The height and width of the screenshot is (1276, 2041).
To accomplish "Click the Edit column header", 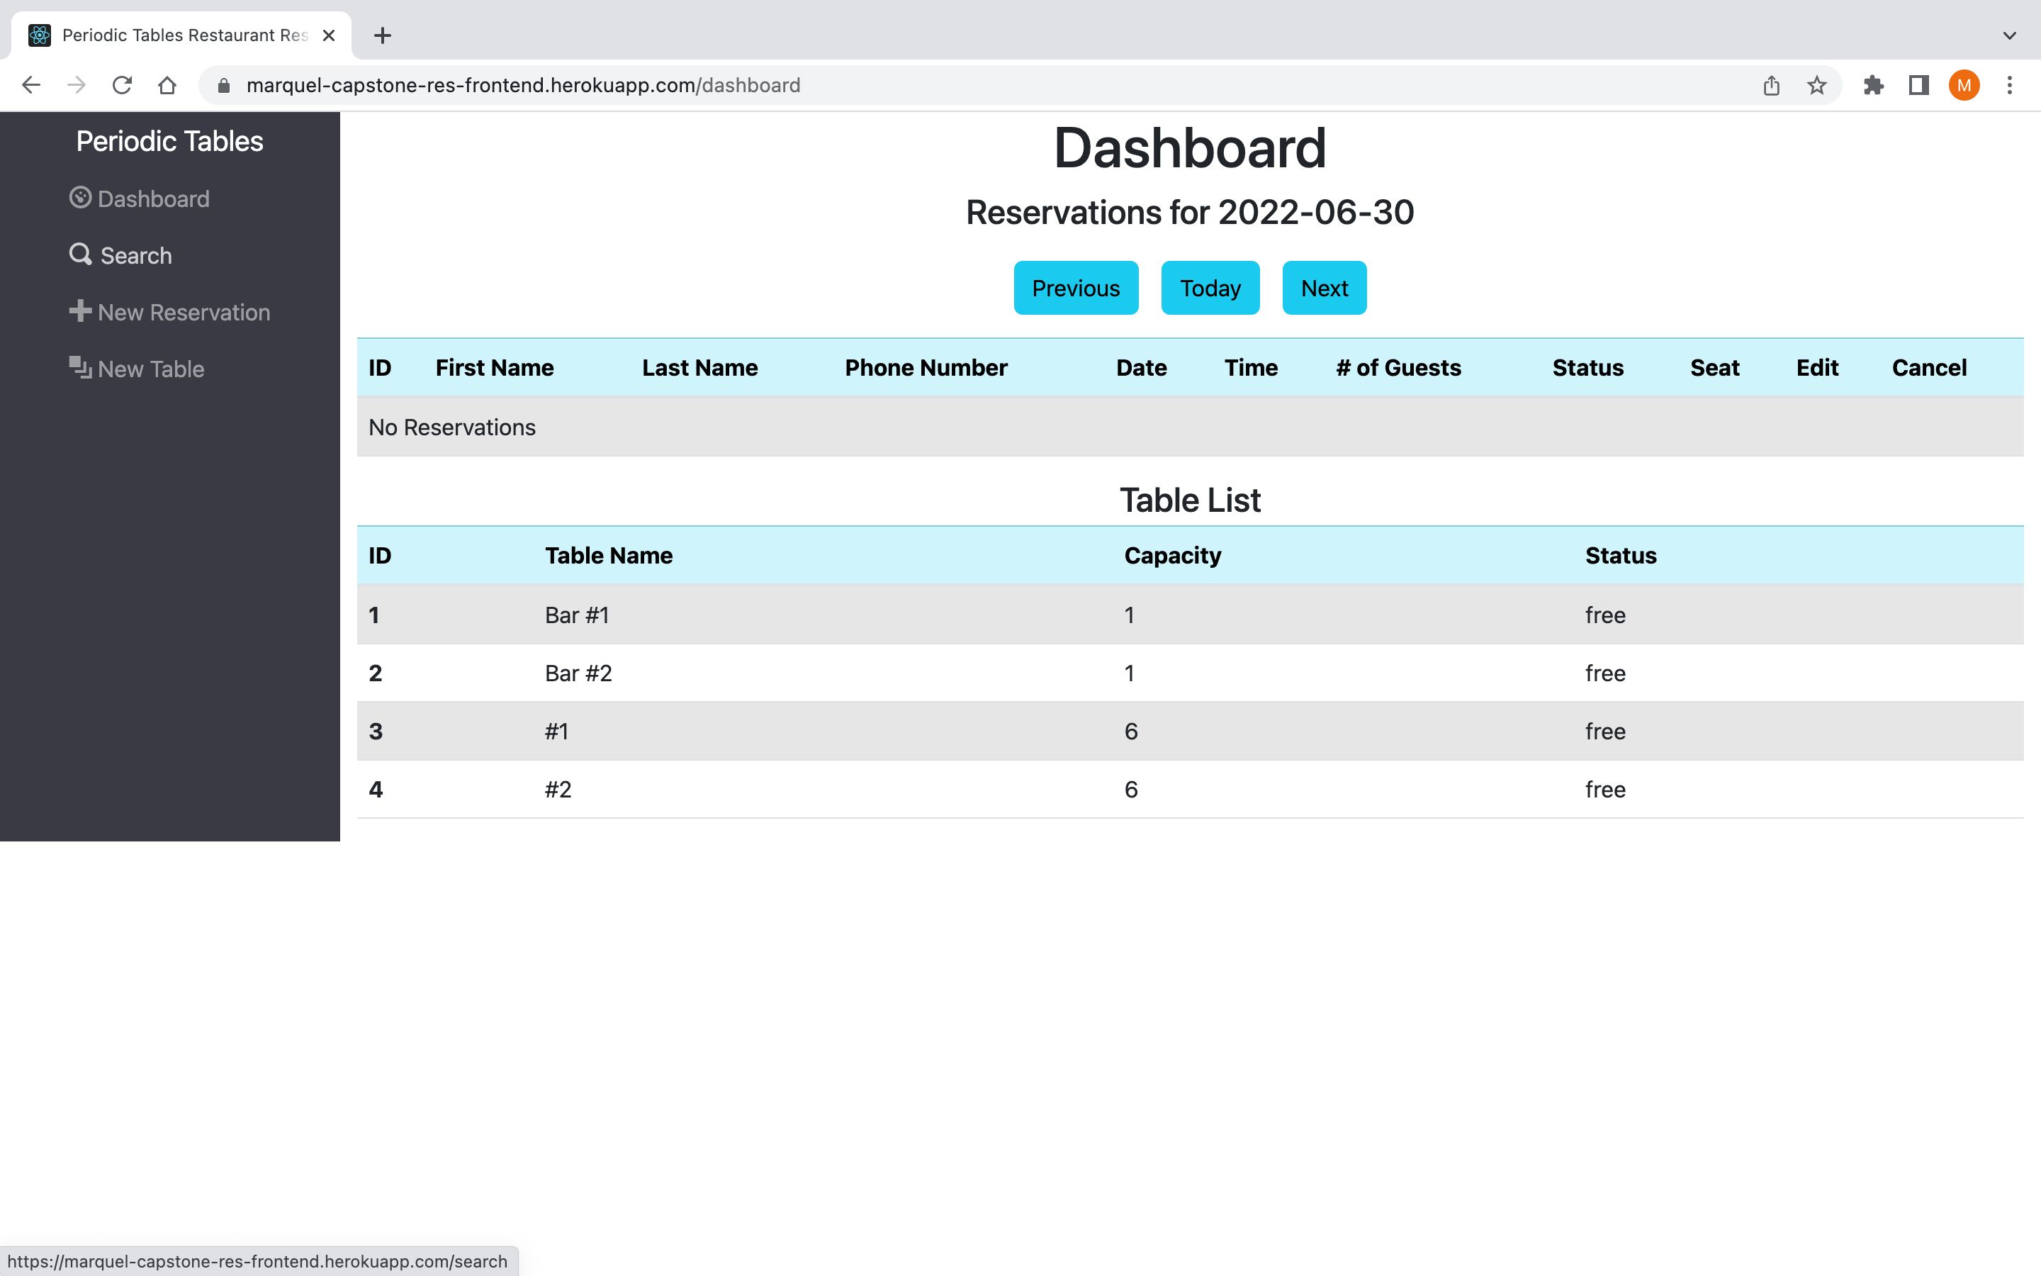I will (1816, 368).
